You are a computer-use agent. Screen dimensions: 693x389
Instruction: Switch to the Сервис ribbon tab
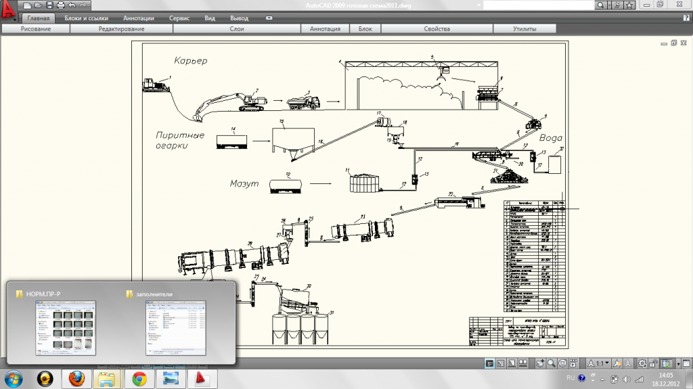[x=179, y=18]
